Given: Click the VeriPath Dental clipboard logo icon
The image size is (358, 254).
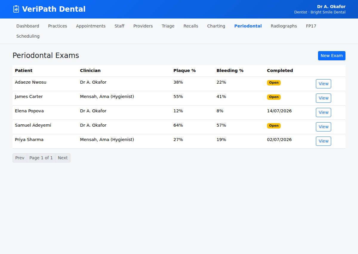Looking at the screenshot, I should 16,9.
